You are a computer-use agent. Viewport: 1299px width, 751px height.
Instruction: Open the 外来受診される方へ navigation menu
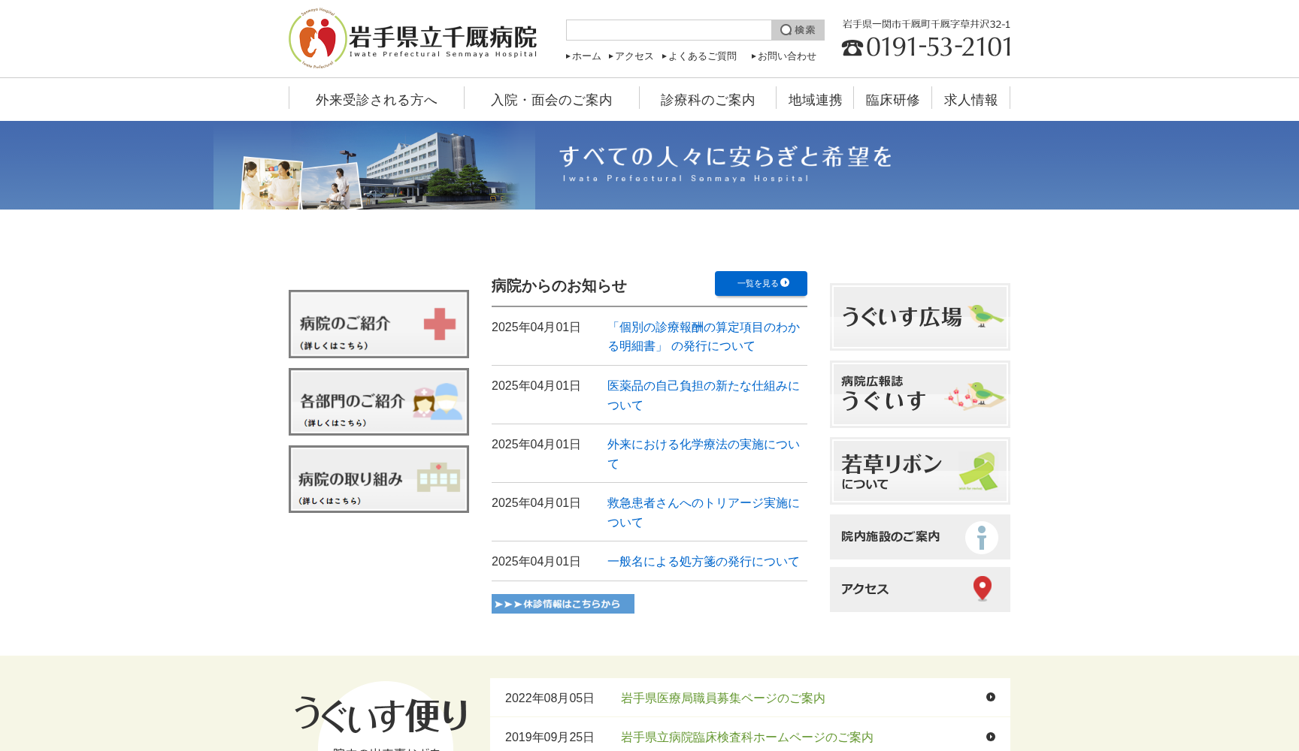click(x=376, y=99)
